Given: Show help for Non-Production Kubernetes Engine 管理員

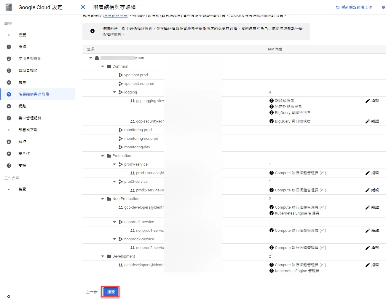Looking at the screenshot, I should (x=271, y=213).
